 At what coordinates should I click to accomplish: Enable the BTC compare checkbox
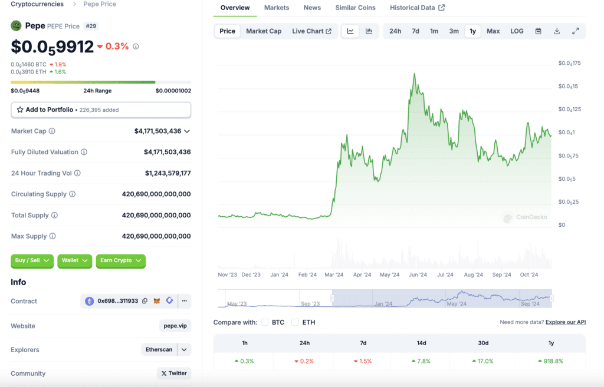pos(265,322)
